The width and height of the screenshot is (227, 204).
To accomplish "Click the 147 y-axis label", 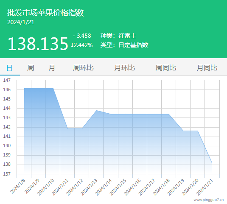I will (x=7, y=80).
